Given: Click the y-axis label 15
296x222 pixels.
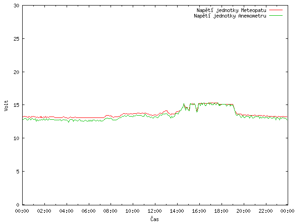Looking at the screenshot, I should (x=17, y=105).
